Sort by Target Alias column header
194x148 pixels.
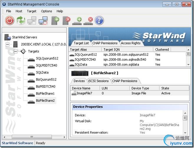click(85, 50)
